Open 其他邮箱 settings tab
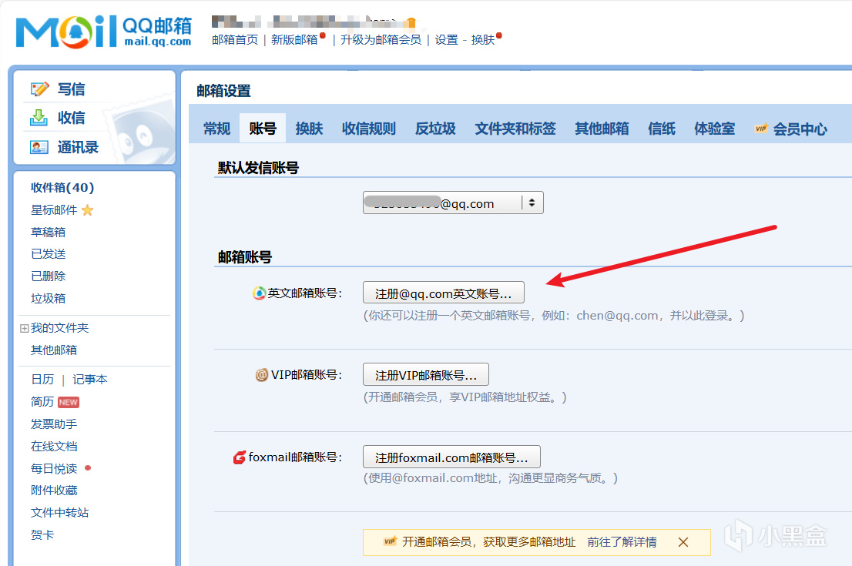The height and width of the screenshot is (566, 852). click(x=602, y=129)
